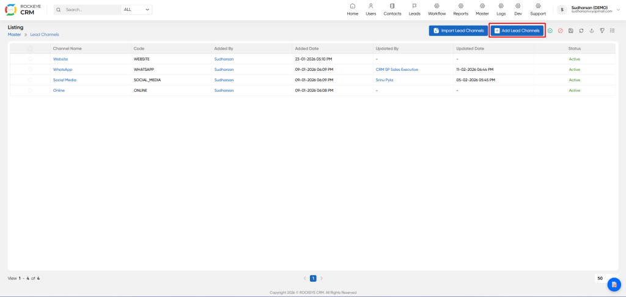This screenshot has height=297, width=626.
Task: Open the page size 50 dropdown
Action: point(606,278)
